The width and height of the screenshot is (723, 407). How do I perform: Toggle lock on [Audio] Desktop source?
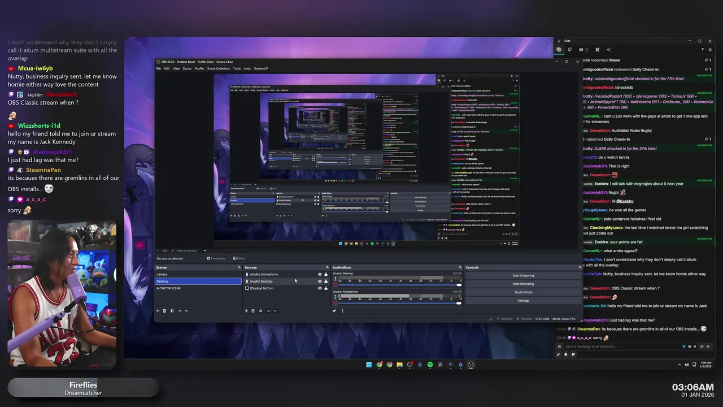point(326,281)
